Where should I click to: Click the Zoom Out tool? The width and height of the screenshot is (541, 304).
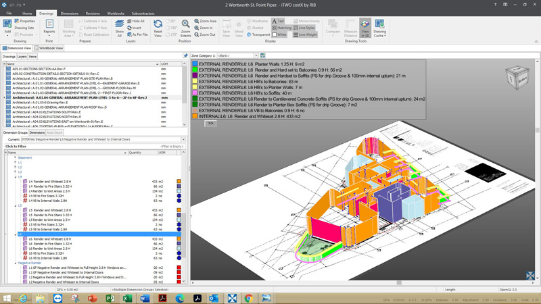[x=205, y=34]
